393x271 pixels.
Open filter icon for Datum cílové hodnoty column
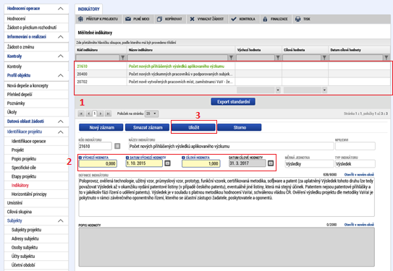pos(386,58)
